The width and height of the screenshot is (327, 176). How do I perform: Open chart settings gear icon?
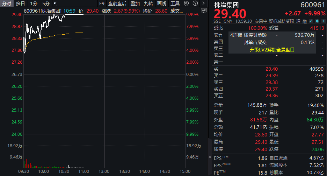pyautogui.click(x=187, y=3)
